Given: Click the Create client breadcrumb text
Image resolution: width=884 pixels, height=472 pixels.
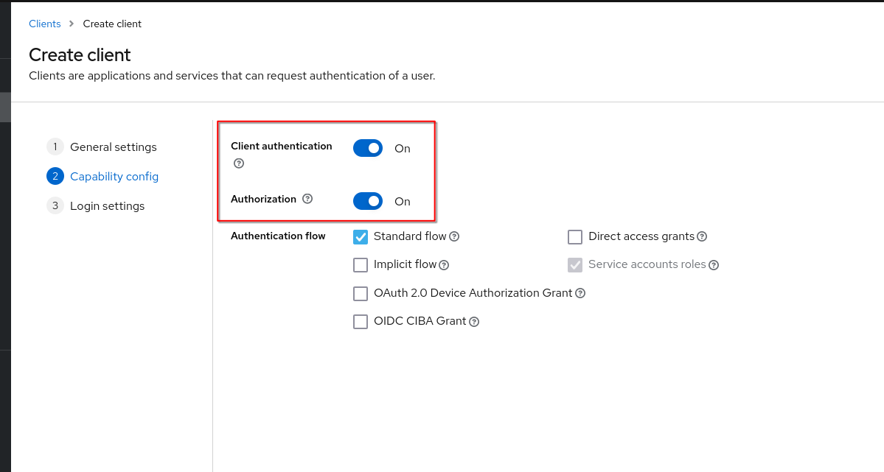Looking at the screenshot, I should pos(112,24).
